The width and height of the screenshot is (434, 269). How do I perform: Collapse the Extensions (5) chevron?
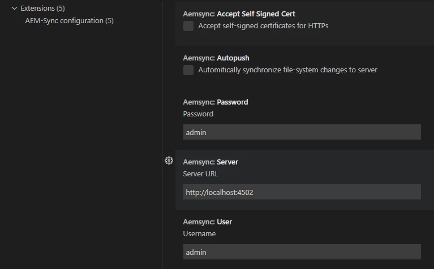pyautogui.click(x=15, y=8)
